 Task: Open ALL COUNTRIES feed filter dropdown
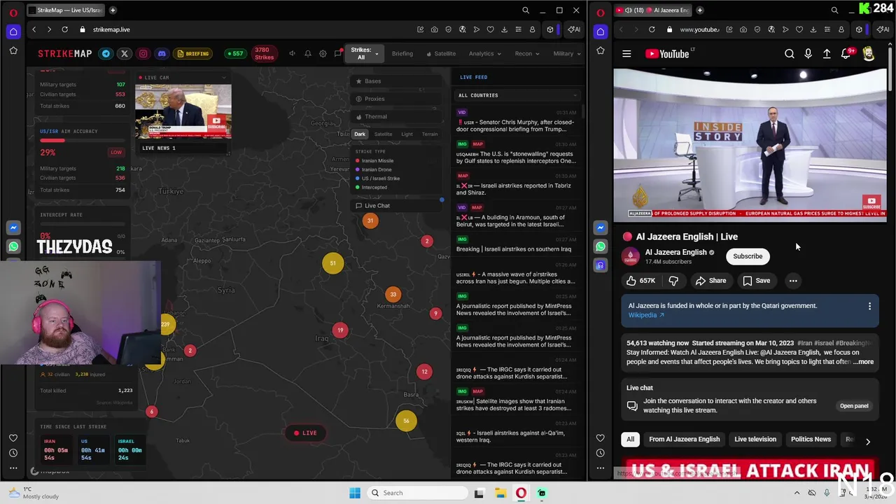point(518,95)
